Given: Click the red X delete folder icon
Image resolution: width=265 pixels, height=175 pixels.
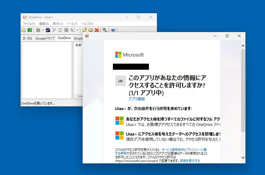Looking at the screenshot, I should click(97, 30).
